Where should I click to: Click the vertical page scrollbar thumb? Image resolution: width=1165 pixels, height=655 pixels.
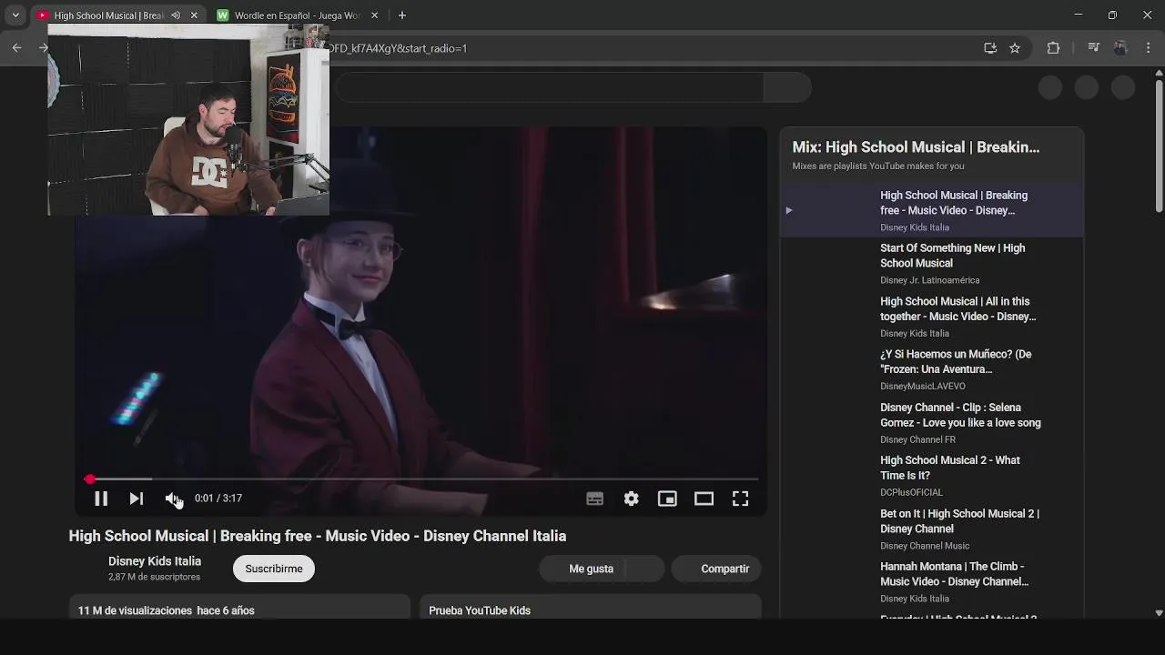point(1159,146)
